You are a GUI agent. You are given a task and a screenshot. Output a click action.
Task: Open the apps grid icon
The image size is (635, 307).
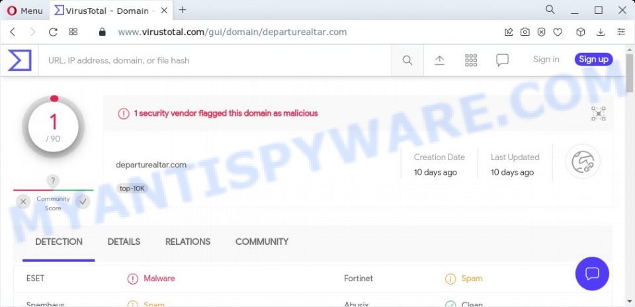pos(471,60)
